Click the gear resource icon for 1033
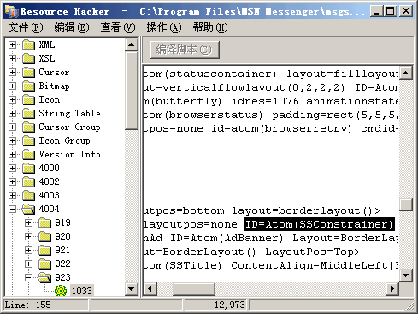Screen dimensions: 418x314 [61, 291]
